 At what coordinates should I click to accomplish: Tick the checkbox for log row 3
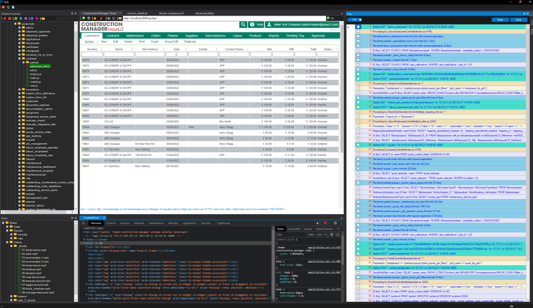pos(358,36)
